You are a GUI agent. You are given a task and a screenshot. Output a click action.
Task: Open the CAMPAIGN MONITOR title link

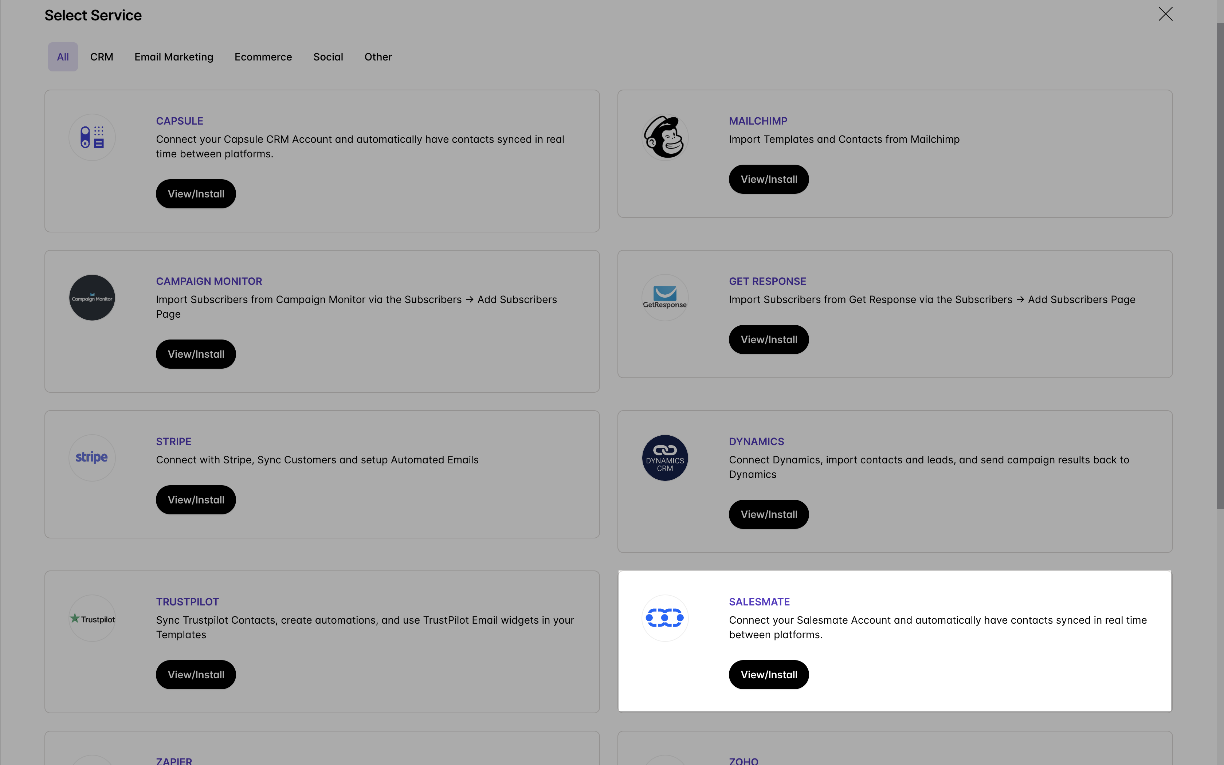(x=209, y=281)
